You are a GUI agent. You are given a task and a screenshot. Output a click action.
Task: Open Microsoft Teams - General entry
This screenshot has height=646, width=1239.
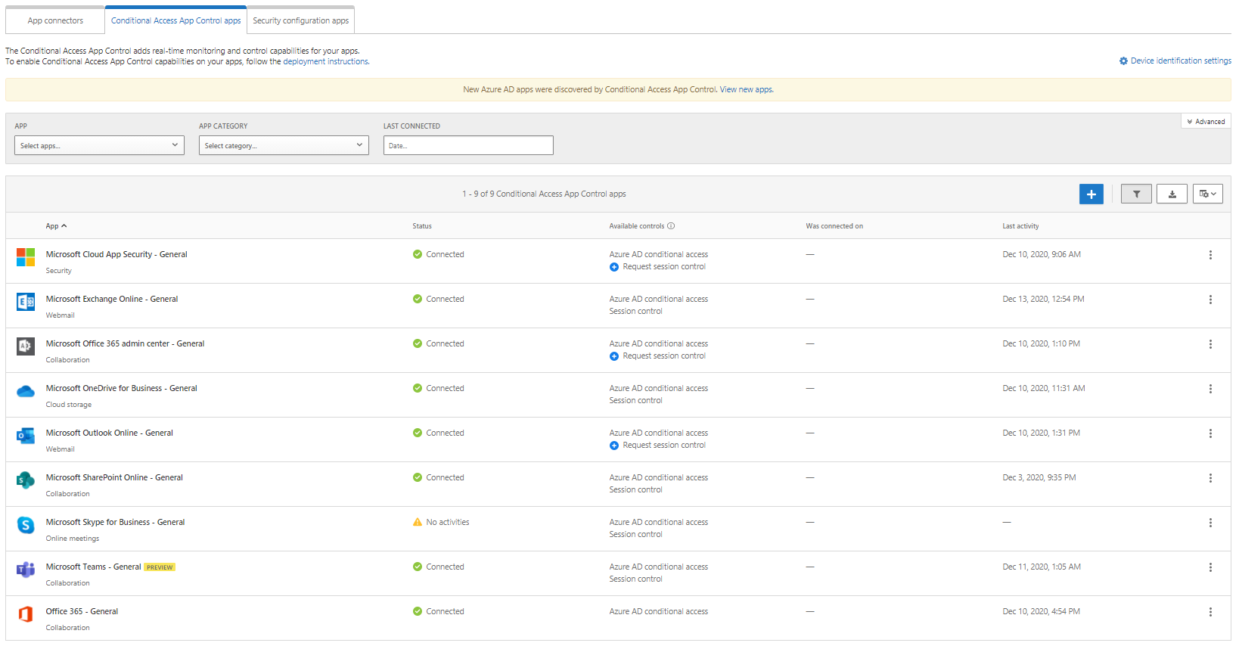click(93, 567)
